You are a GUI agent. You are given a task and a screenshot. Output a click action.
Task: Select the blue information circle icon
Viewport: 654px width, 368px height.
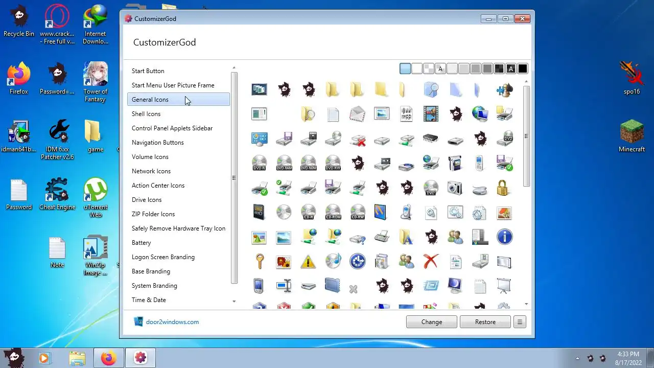504,237
